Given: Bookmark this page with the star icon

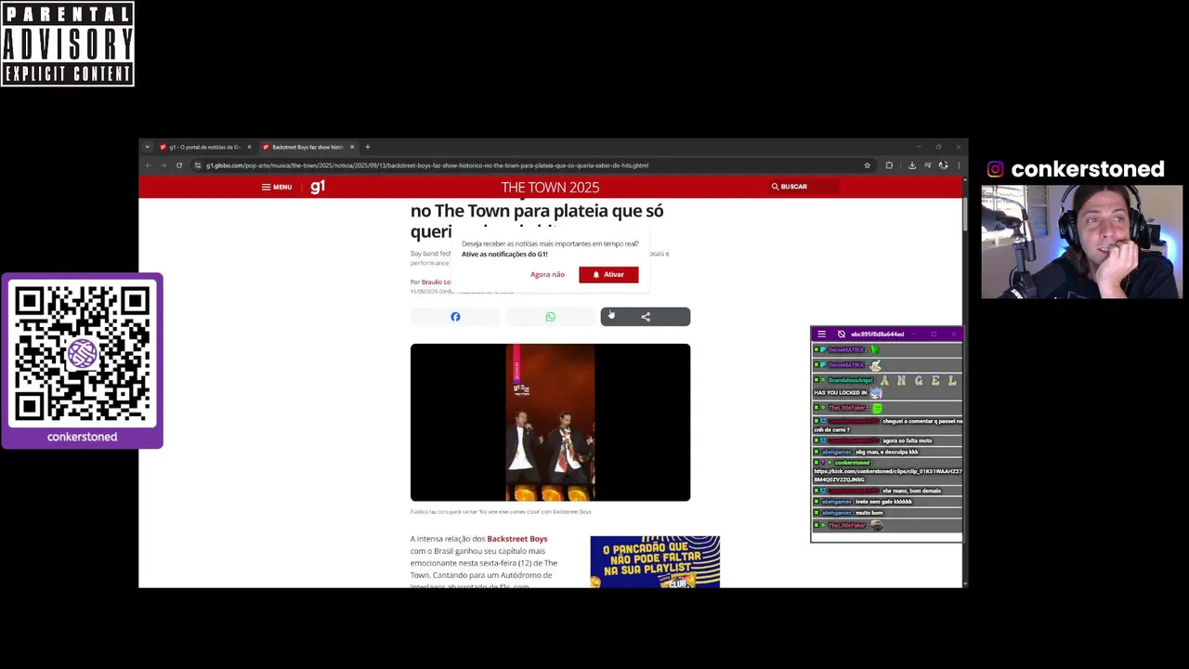Looking at the screenshot, I should (868, 165).
